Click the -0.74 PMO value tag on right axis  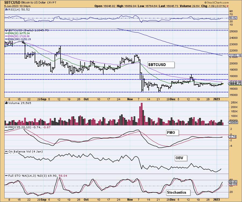coord(233,137)
